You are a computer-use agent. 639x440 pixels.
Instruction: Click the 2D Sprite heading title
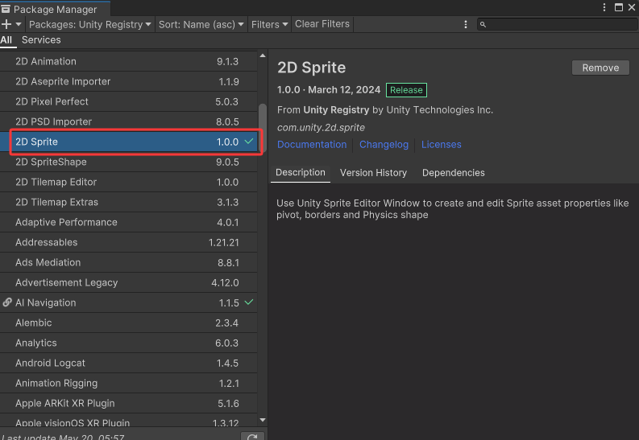point(311,68)
